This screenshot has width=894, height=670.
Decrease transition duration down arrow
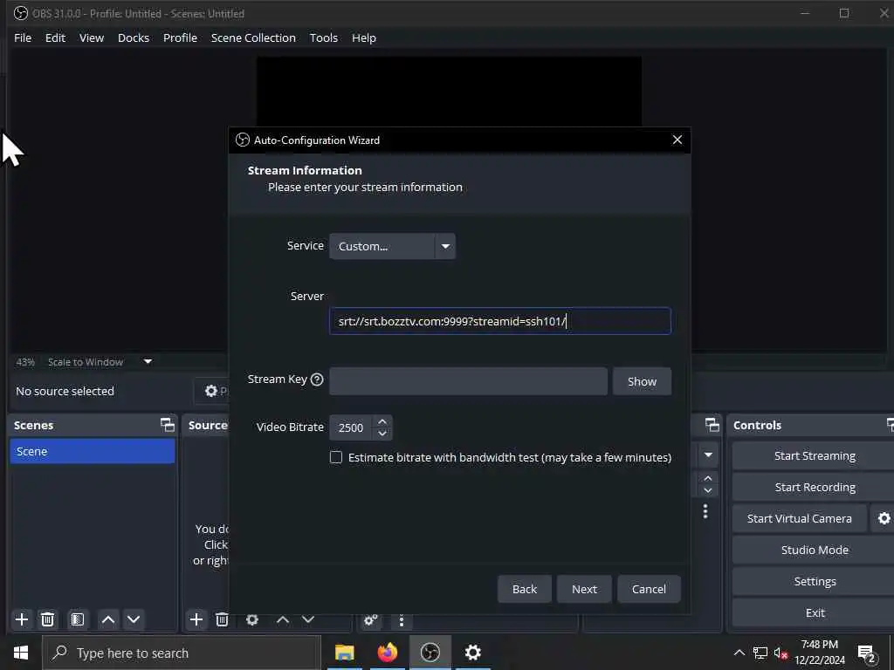click(x=708, y=490)
